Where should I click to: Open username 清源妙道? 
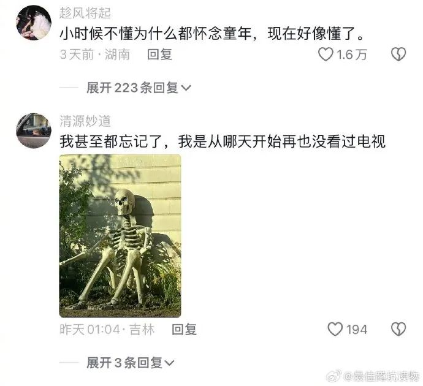pos(85,121)
